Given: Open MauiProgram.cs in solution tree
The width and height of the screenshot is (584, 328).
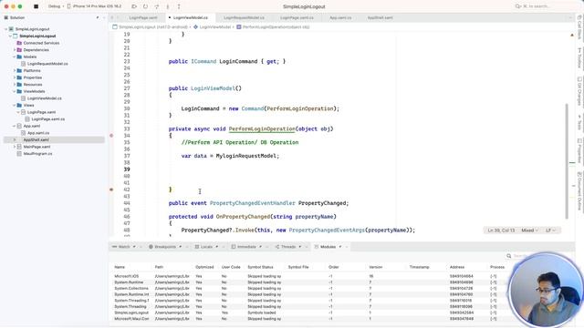Looking at the screenshot, I should pyautogui.click(x=37, y=154).
